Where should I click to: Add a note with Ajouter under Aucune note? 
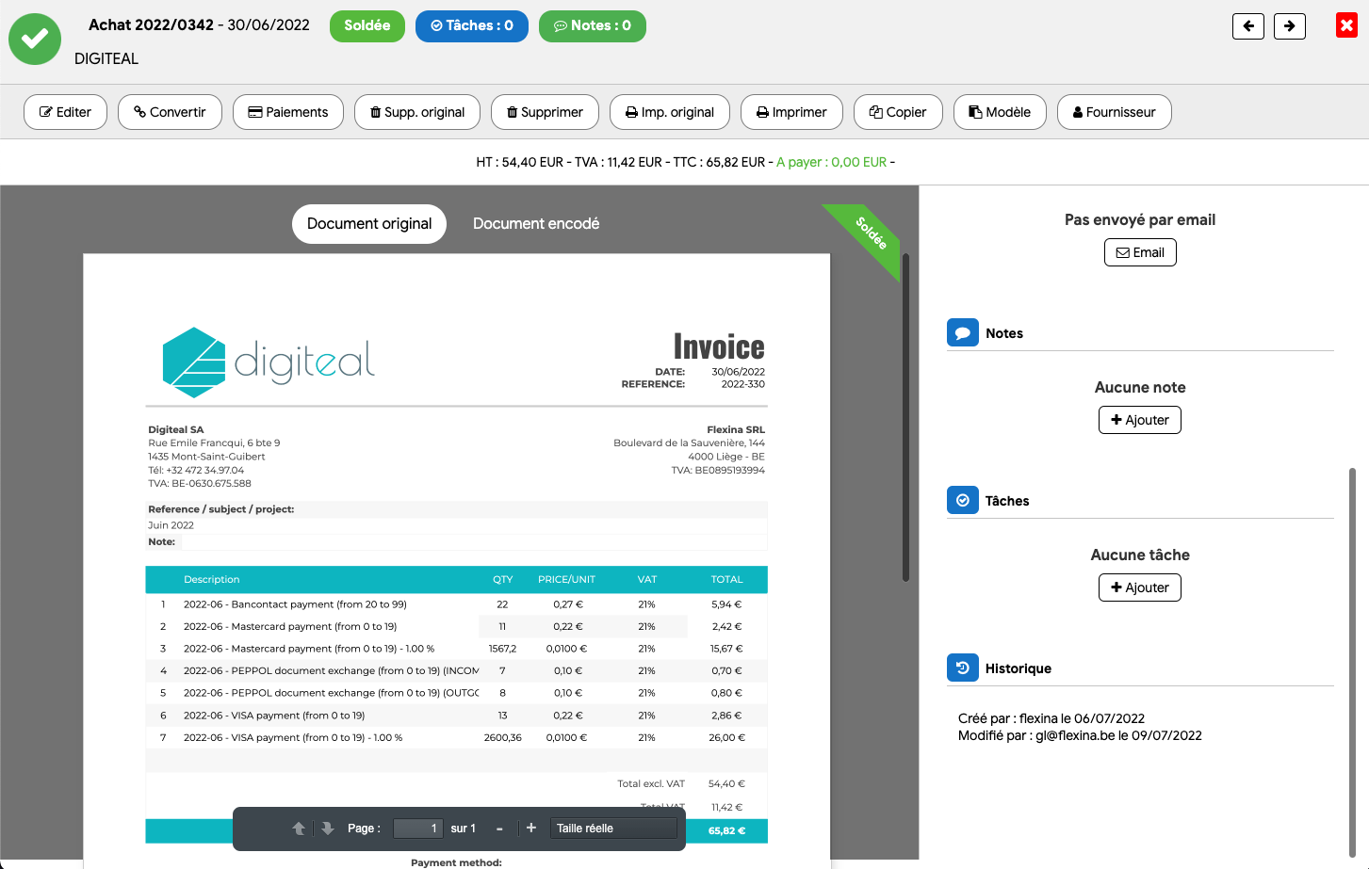tap(1140, 420)
